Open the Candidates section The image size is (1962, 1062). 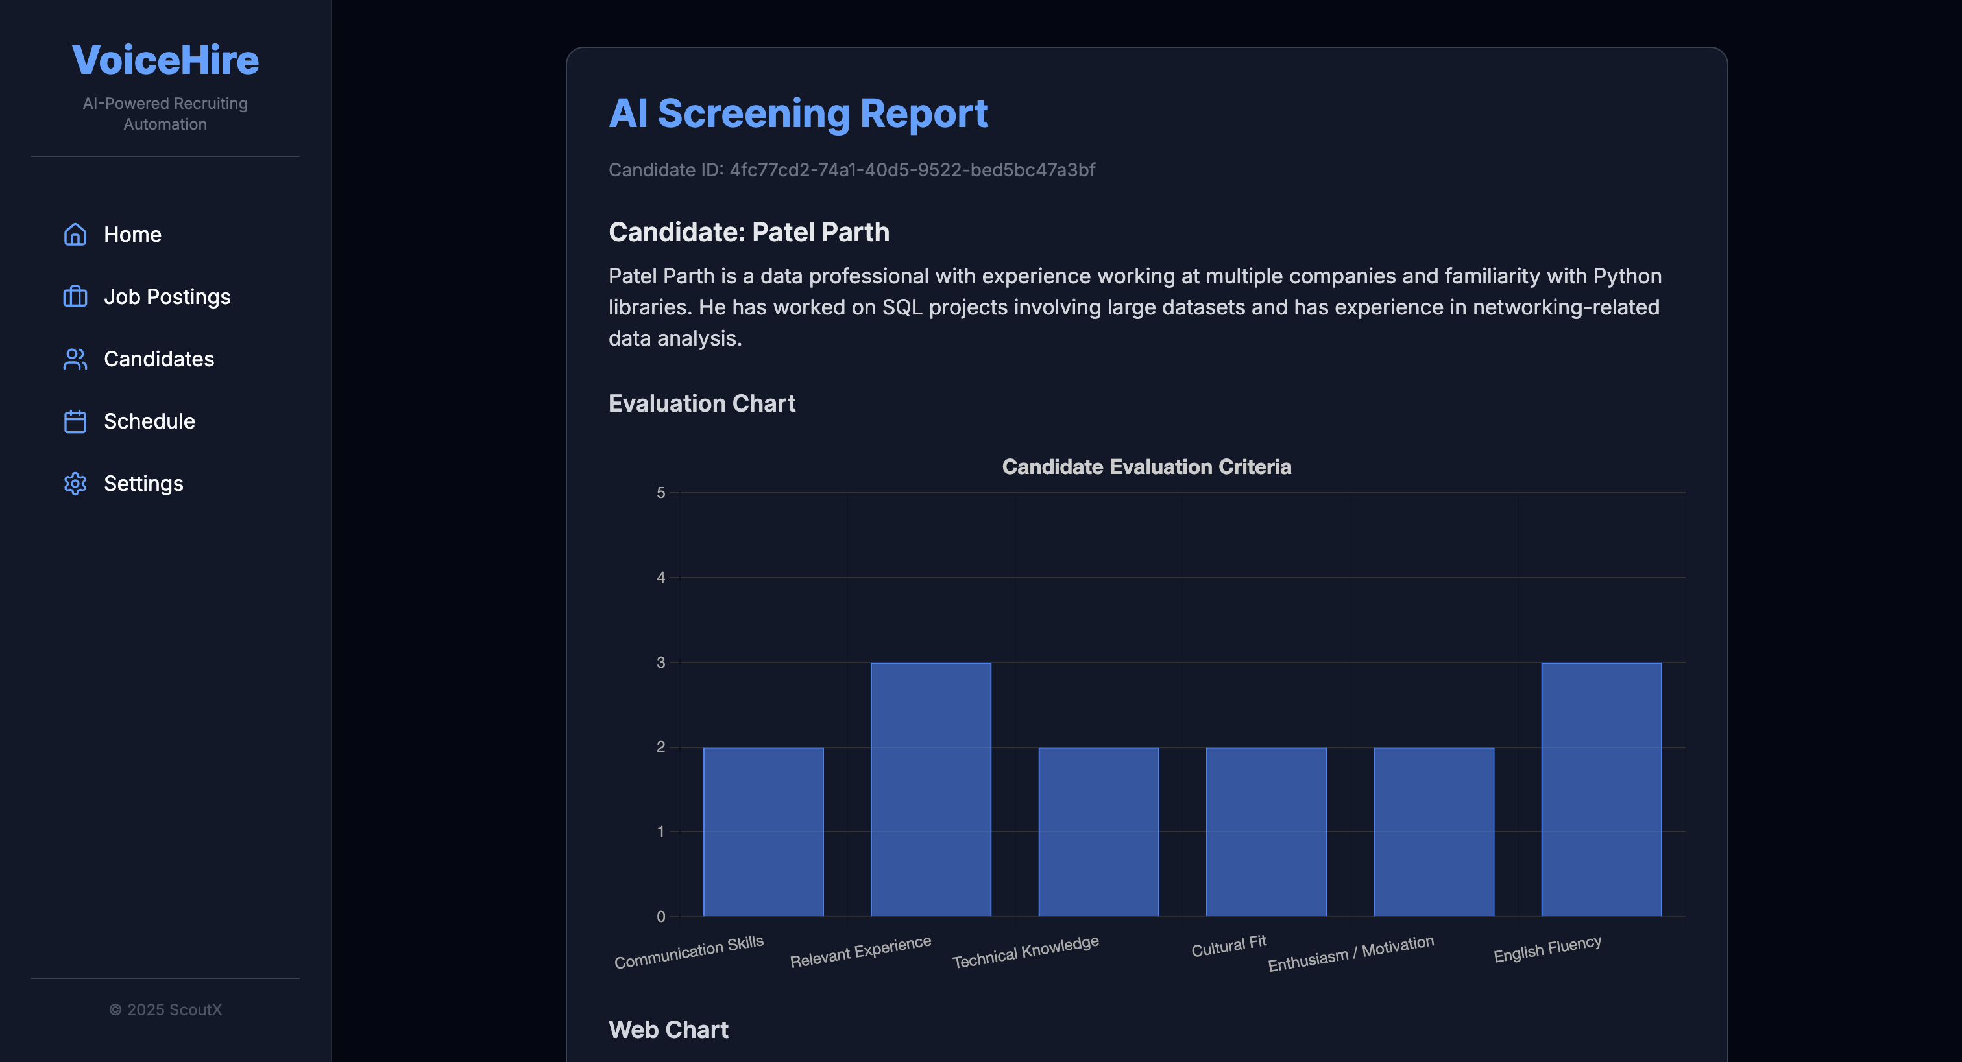click(158, 359)
